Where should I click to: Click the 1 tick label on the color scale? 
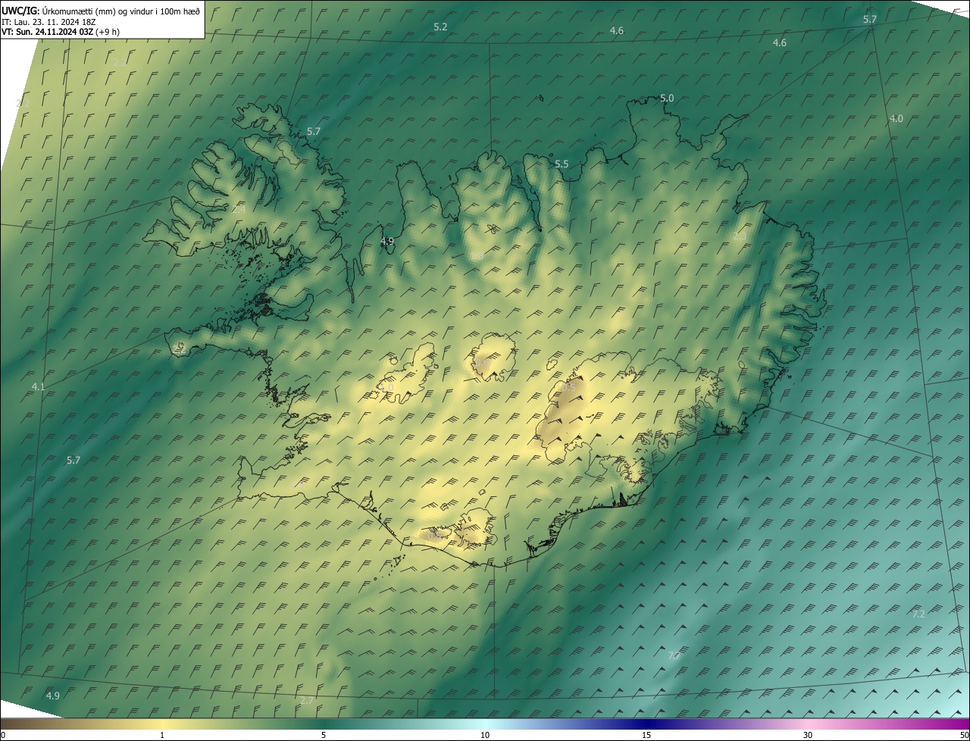coord(162,736)
